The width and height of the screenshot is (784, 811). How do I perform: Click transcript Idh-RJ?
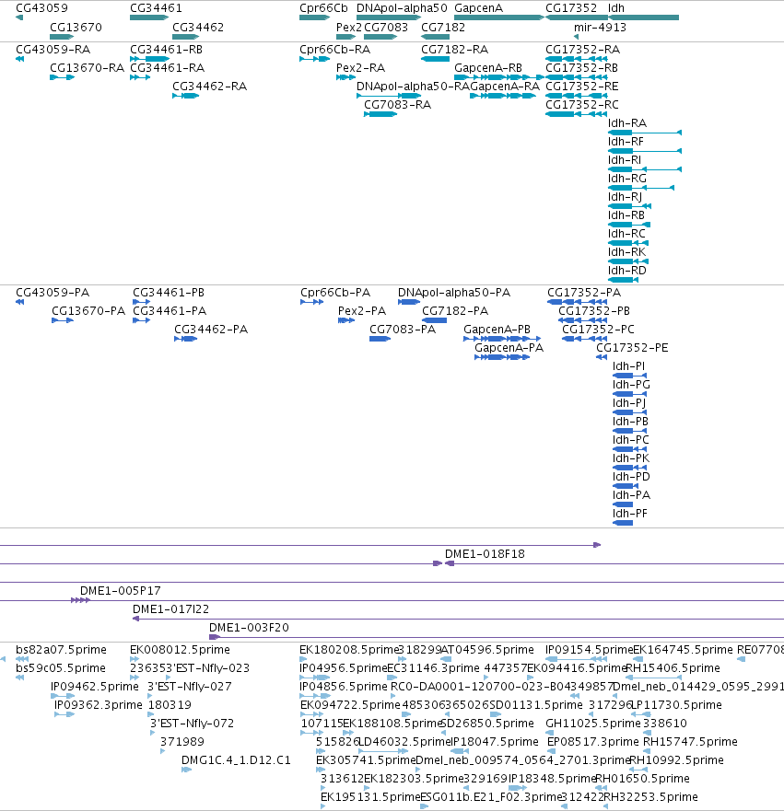[626, 197]
